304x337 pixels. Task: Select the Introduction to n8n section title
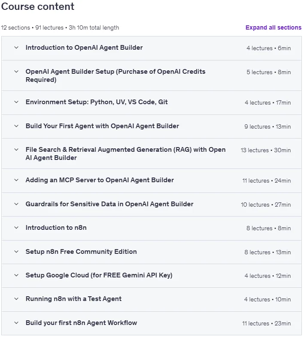point(56,228)
